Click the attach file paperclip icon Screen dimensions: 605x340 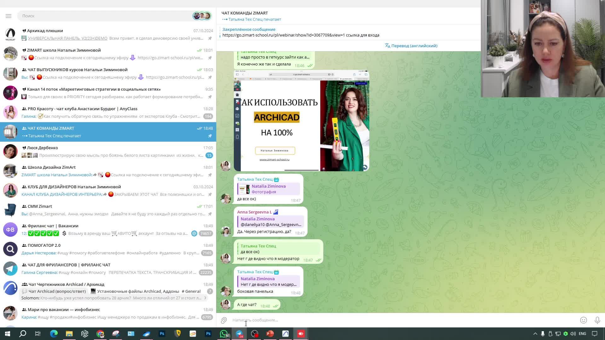(224, 320)
